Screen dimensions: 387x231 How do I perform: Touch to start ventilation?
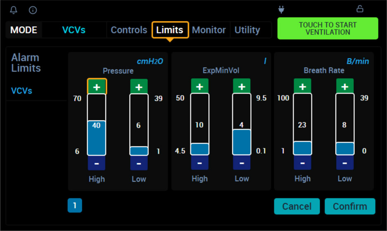[x=328, y=28]
